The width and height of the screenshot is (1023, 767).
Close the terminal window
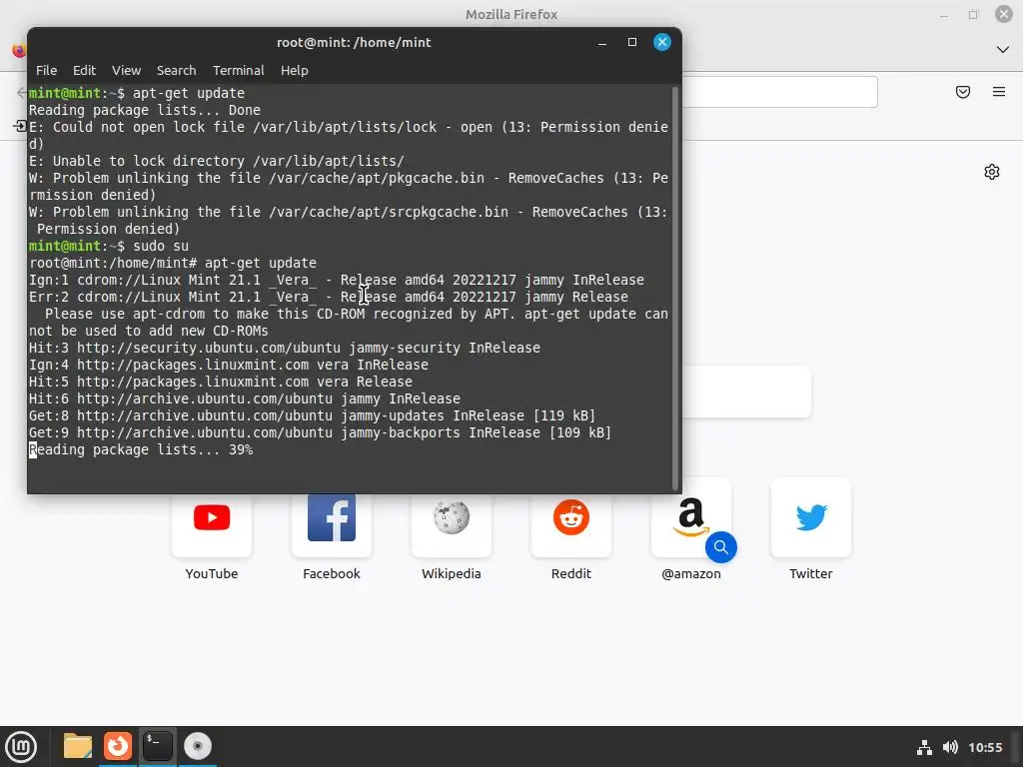coord(662,42)
